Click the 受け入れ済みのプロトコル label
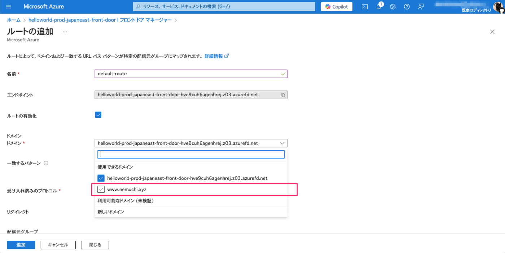505x253 pixels. coord(32,191)
